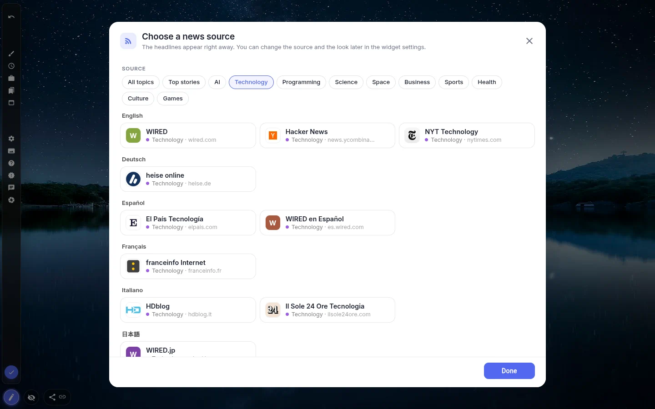Screen dimensions: 655x409
Task: Choose the Games topic chip
Action: tap(173, 99)
